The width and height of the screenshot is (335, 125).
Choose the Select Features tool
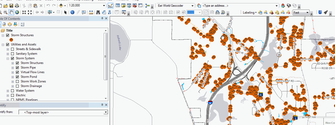(50, 12)
